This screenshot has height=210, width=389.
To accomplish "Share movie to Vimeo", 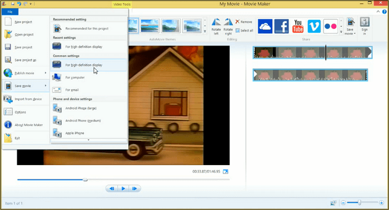I will tap(314, 26).
